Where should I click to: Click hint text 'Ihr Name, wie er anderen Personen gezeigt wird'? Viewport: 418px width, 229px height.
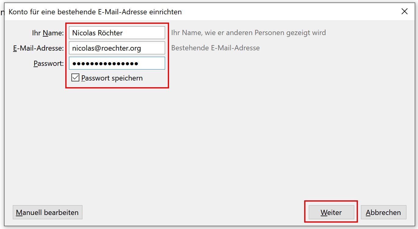(x=248, y=33)
